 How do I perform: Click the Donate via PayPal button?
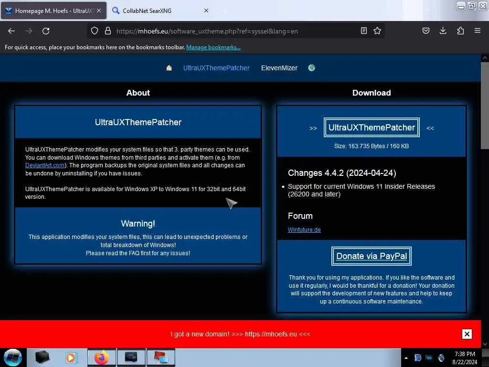tap(372, 256)
